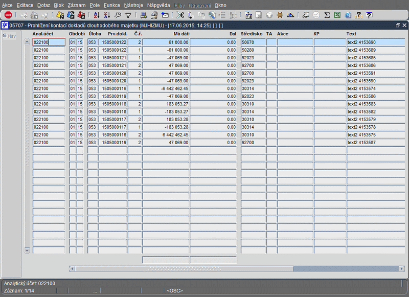
Task: Click the yellow folder enter-query icon
Action: pyautogui.click(x=60, y=15)
